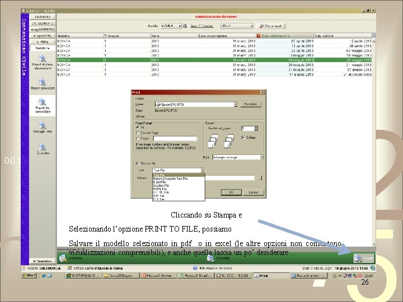403x302 pixels.
Task: Switch to Microsoft PowerPoint taskbar button
Action: (x=158, y=276)
